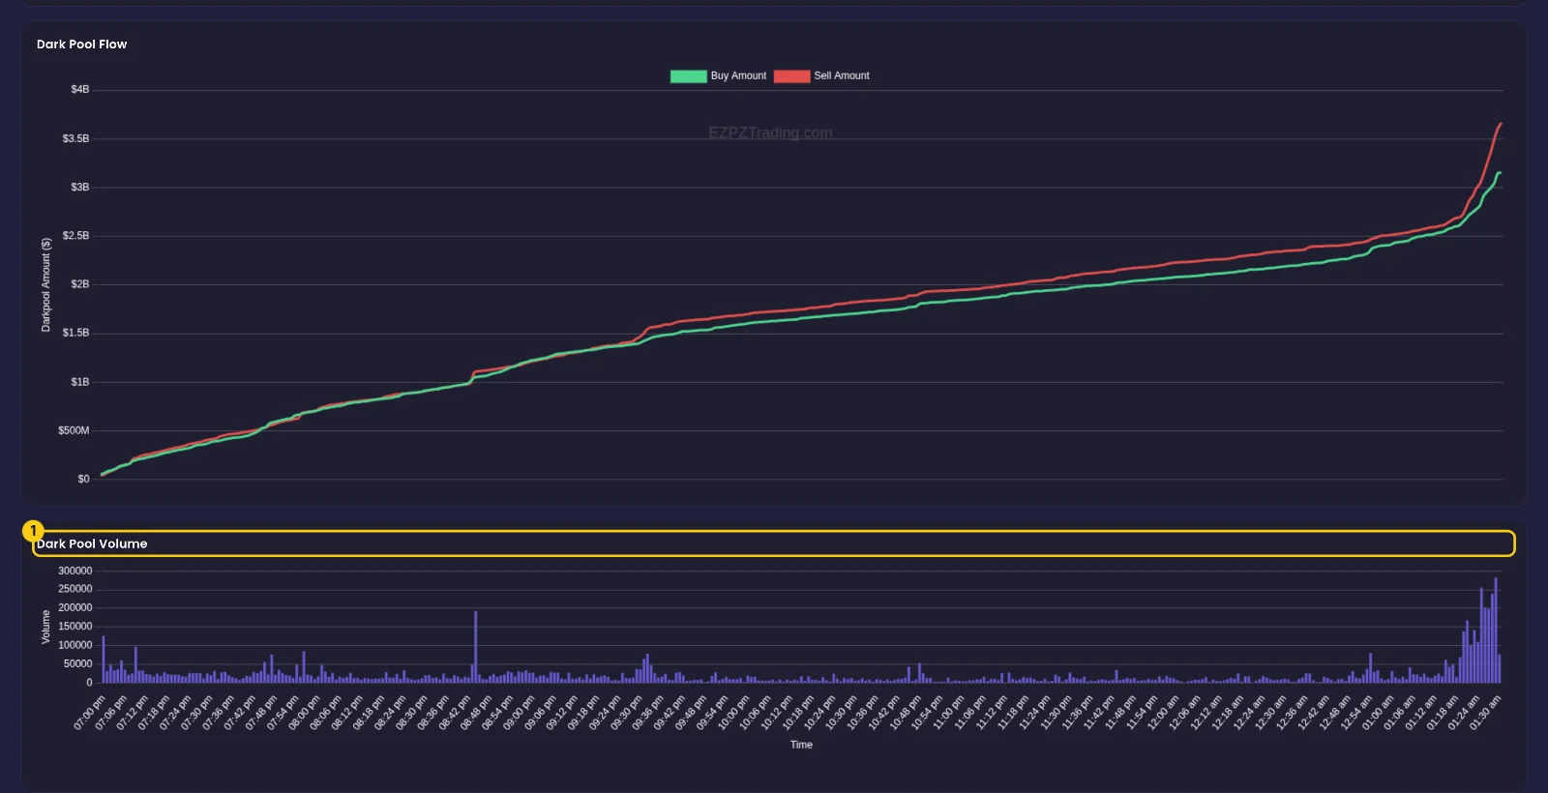Image resolution: width=1548 pixels, height=793 pixels.
Task: Click the 250000 volume axis label
Action: click(75, 589)
